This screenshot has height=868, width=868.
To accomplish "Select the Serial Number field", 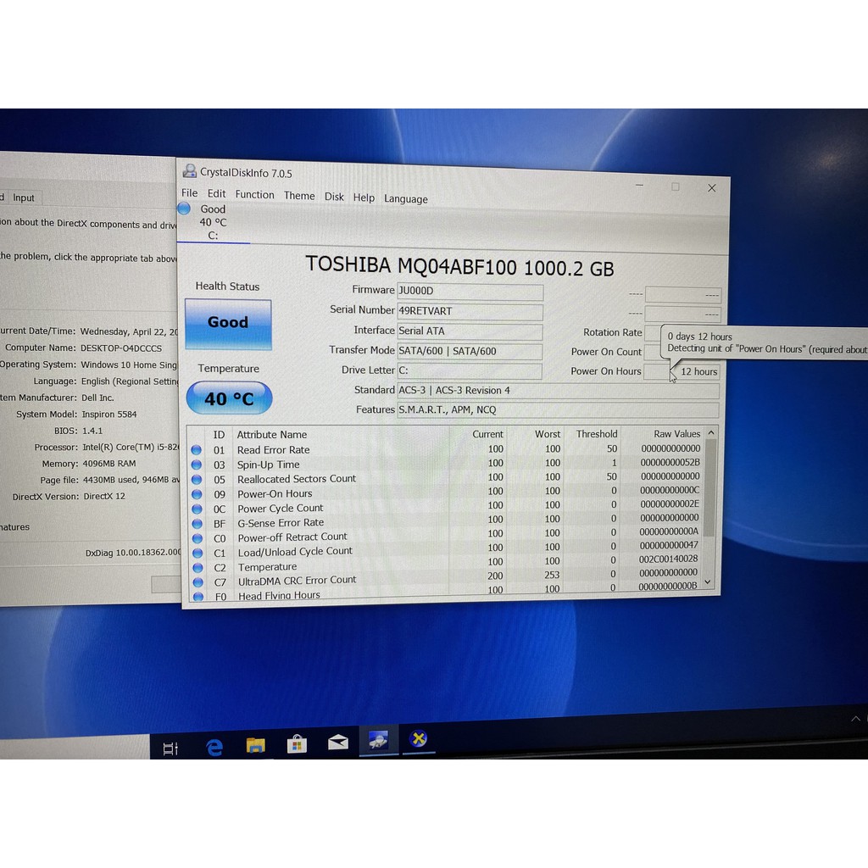I will coord(470,310).
